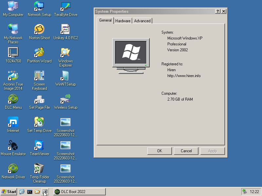Select Acronis True Image 2014 icon
This screenshot has height=196, width=262.
(13, 80)
